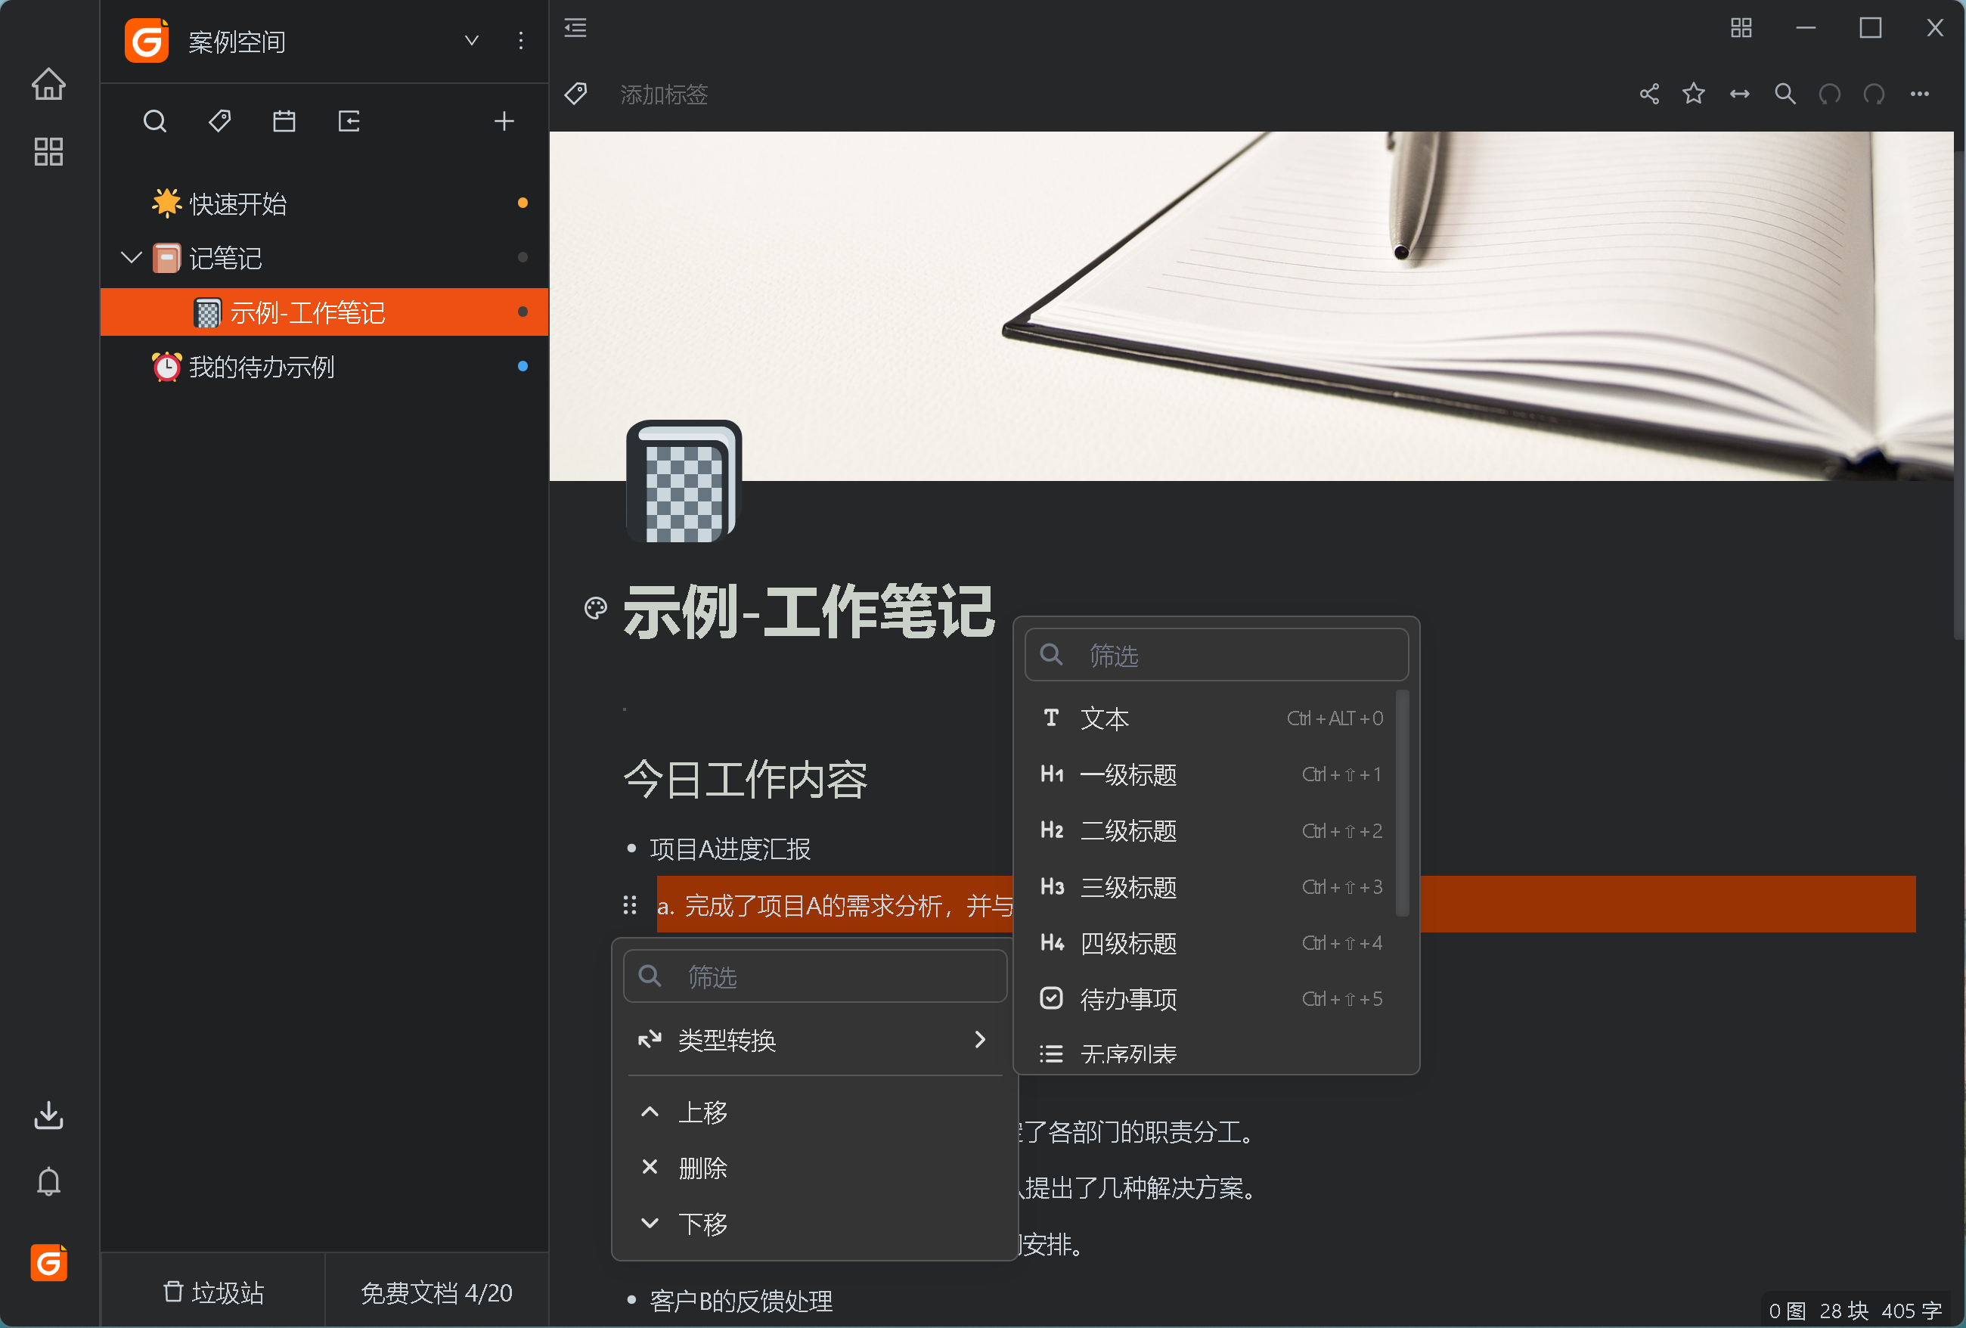Click 免费文档 4/20 quota button

click(436, 1292)
